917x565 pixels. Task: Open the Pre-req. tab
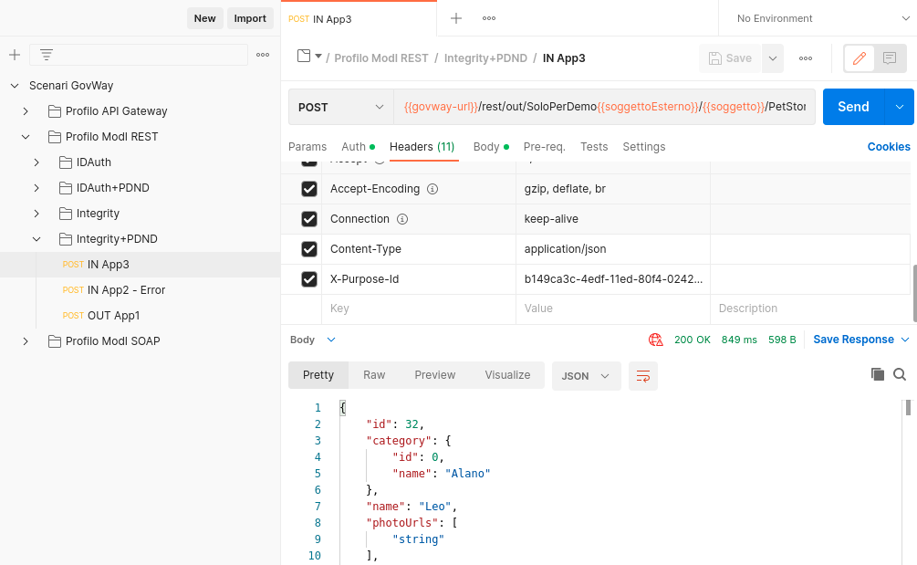545,147
